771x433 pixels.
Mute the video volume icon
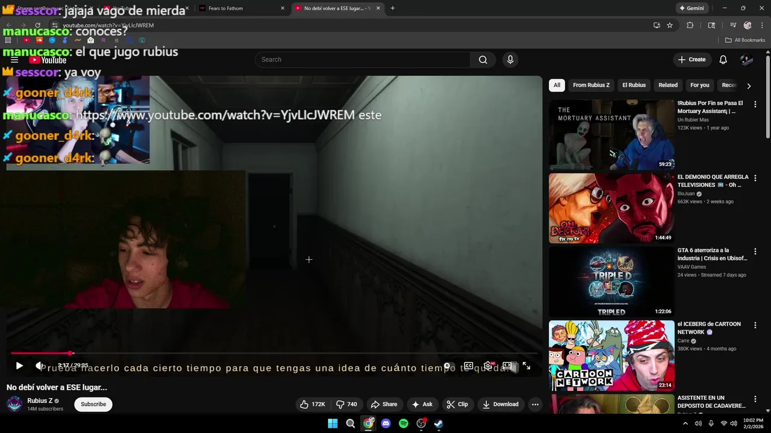point(39,366)
